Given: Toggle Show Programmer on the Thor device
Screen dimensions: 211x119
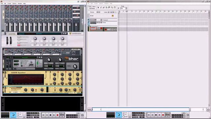Looking at the screenshot, I should [15, 69].
